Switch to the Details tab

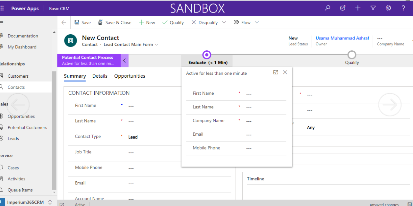pos(100,76)
